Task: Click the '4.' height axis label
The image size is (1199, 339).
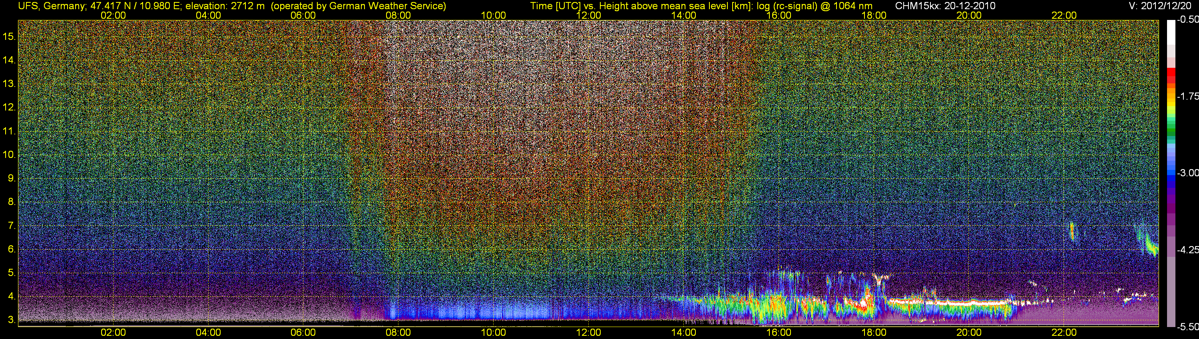Action: pyautogui.click(x=12, y=296)
